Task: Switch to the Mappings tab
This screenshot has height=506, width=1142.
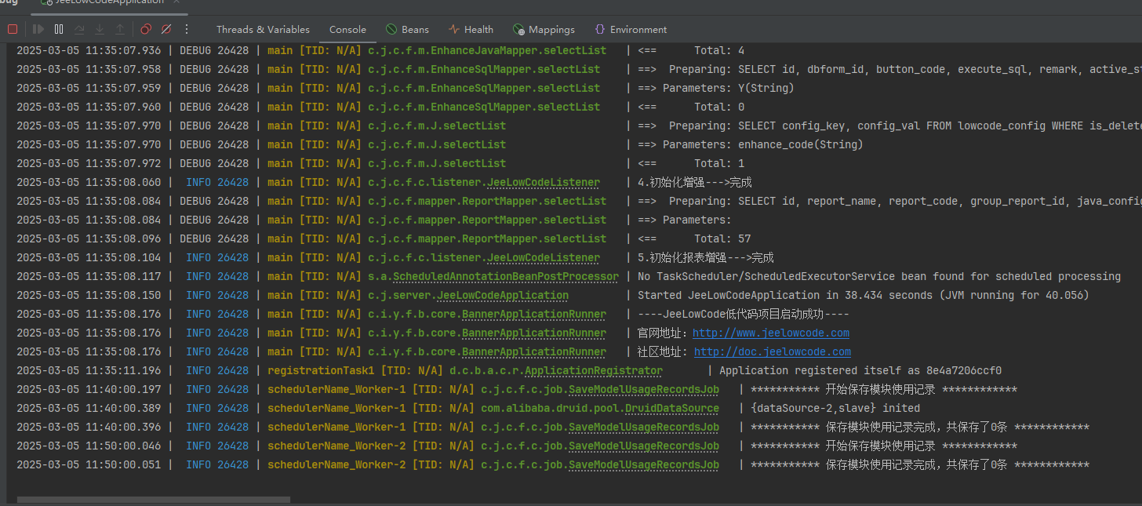Action: click(544, 30)
